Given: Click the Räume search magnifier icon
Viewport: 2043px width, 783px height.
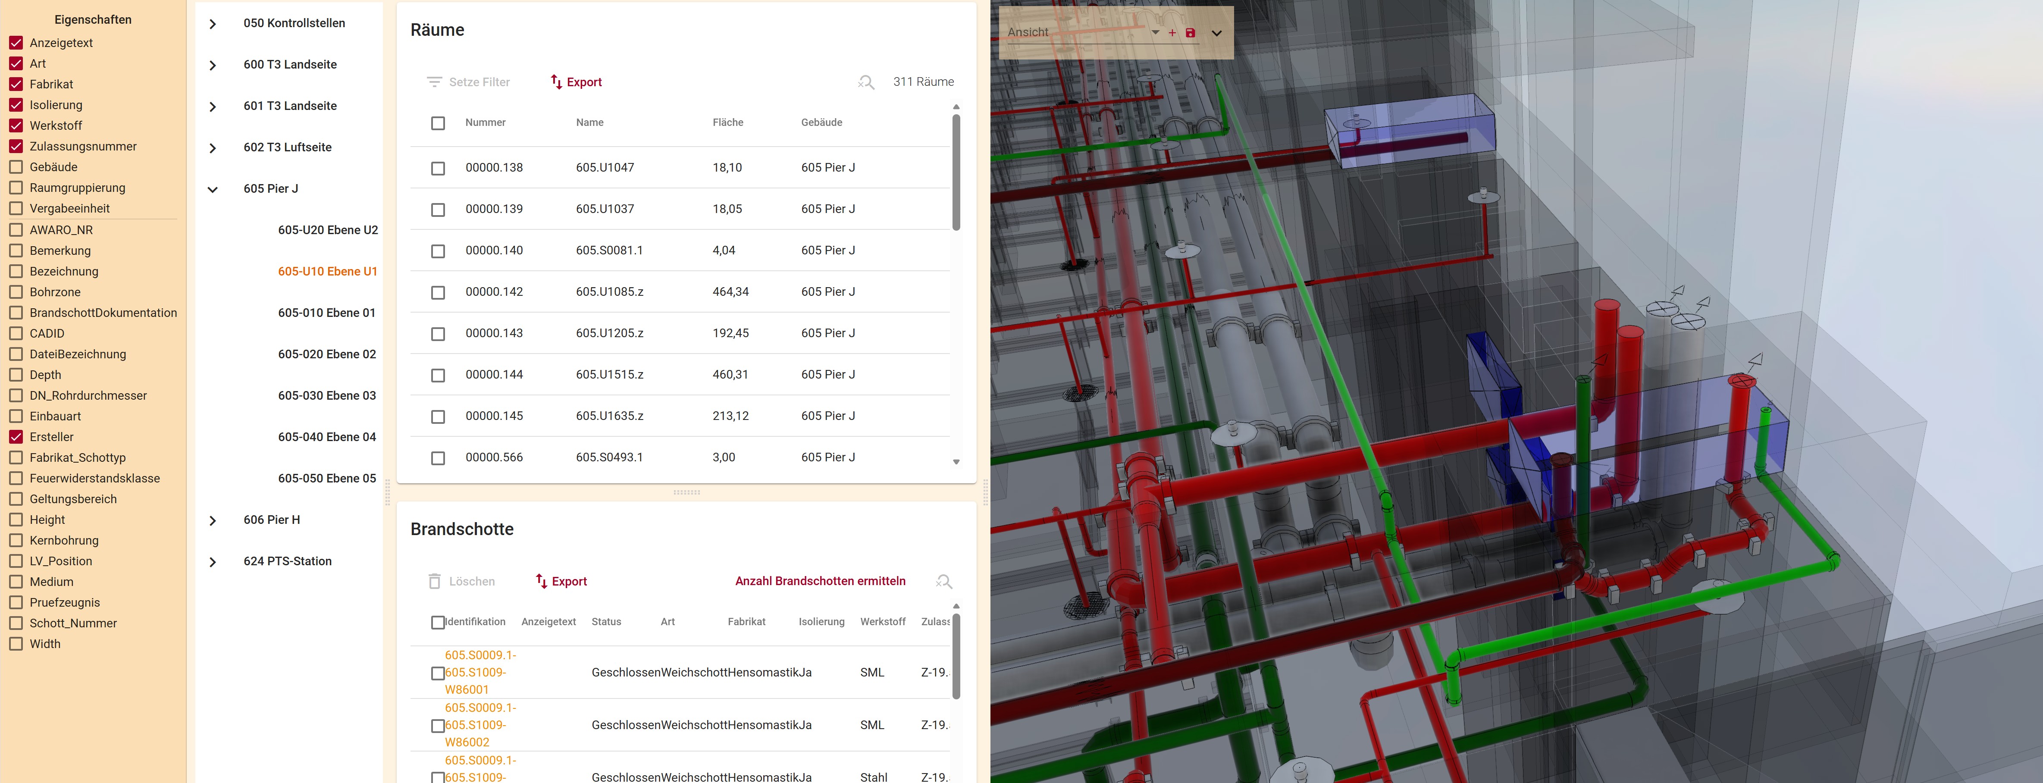Looking at the screenshot, I should tap(866, 82).
